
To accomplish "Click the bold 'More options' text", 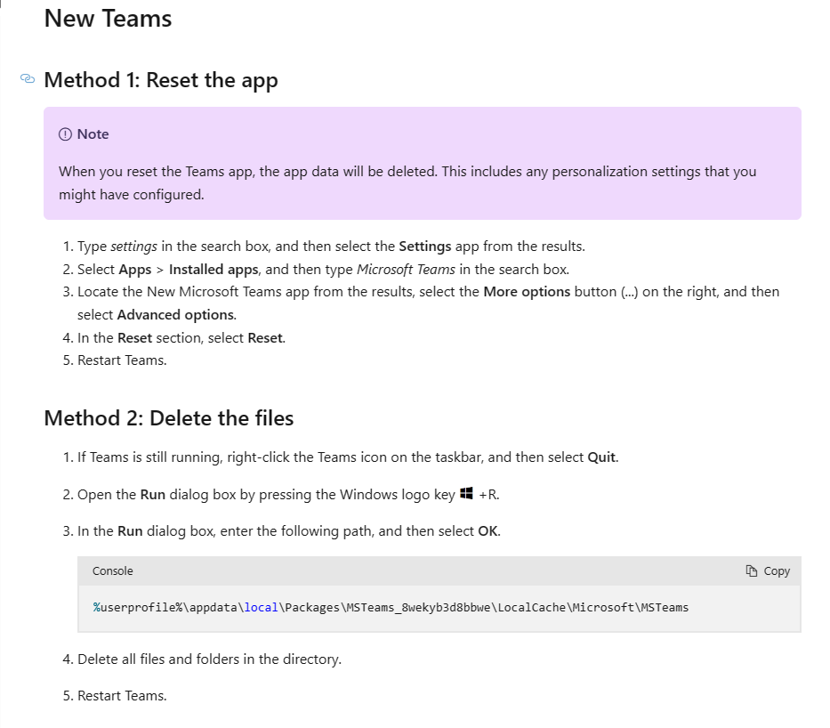I will (527, 292).
